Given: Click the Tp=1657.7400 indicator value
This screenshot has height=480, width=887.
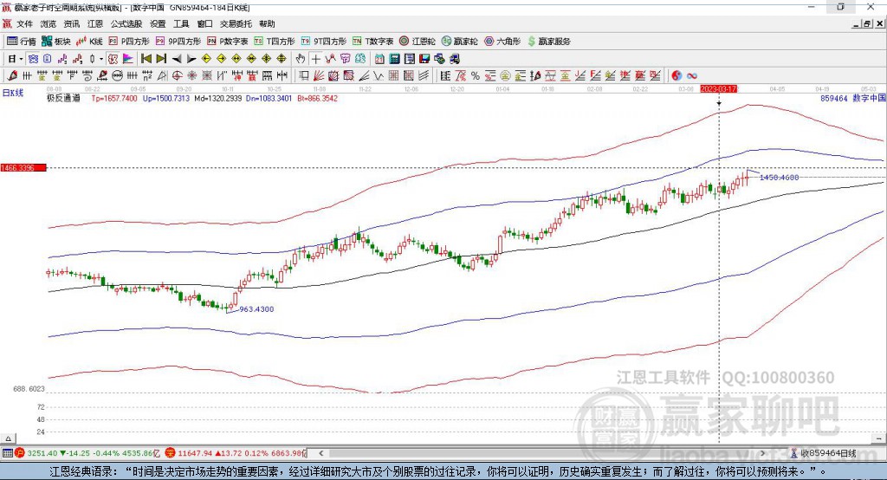Looking at the screenshot, I should pyautogui.click(x=114, y=99).
